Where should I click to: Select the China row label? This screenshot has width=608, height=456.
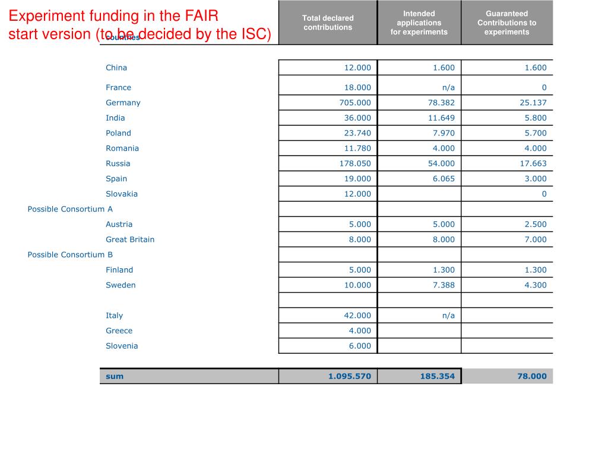116,68
